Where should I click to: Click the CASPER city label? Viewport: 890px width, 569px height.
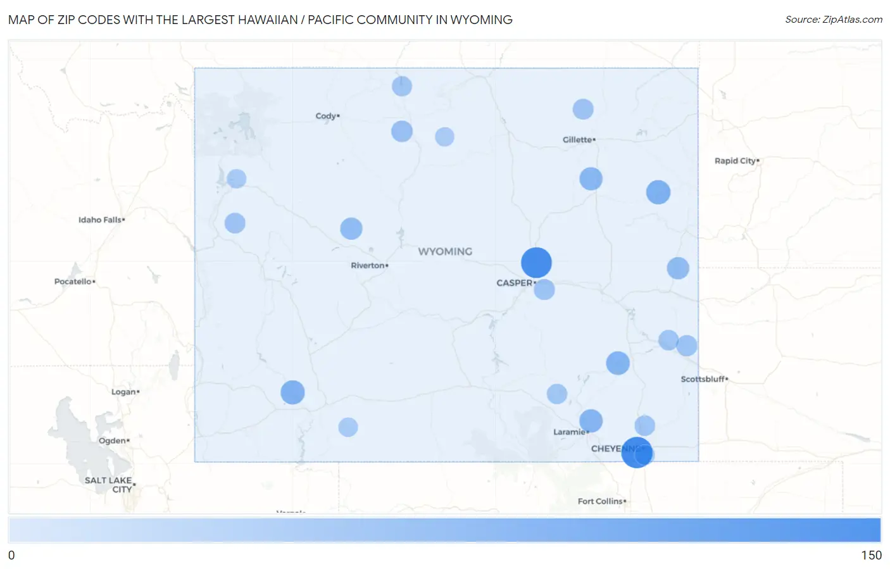516,283
